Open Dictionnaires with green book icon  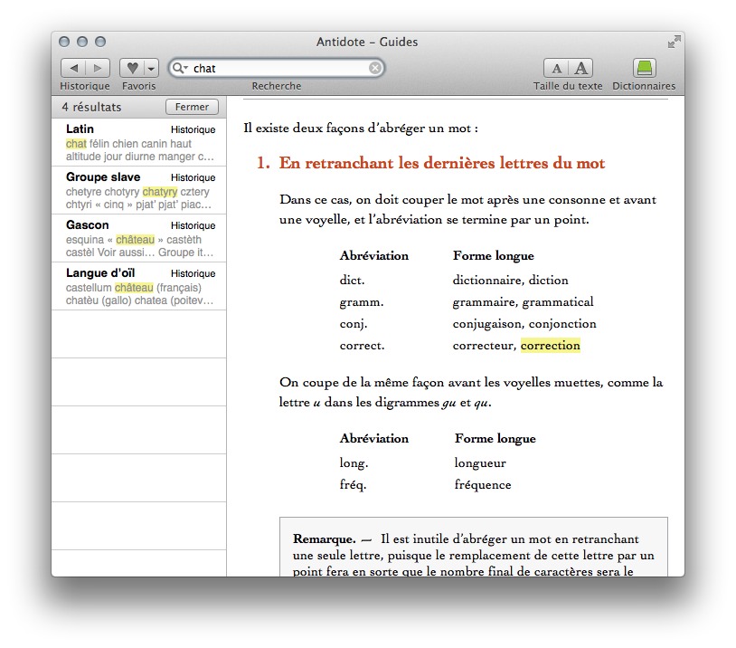click(644, 68)
